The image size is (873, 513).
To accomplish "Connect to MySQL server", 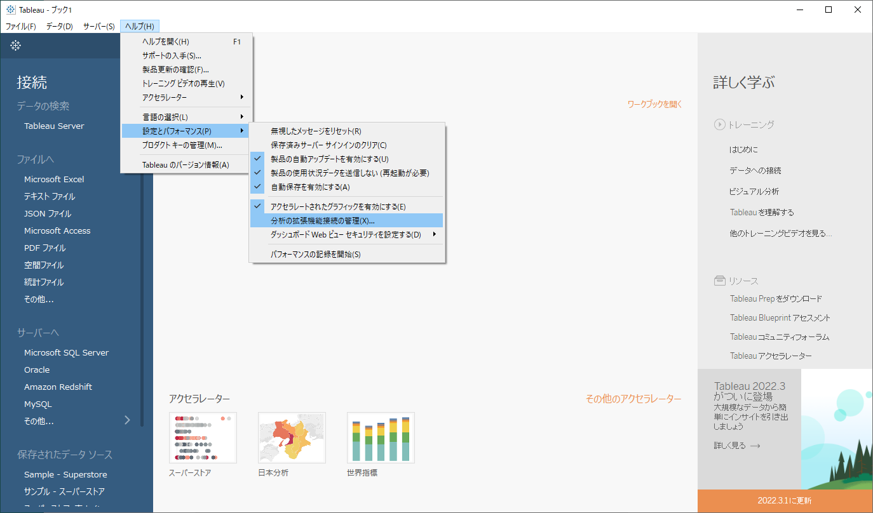I will pyautogui.click(x=38, y=404).
